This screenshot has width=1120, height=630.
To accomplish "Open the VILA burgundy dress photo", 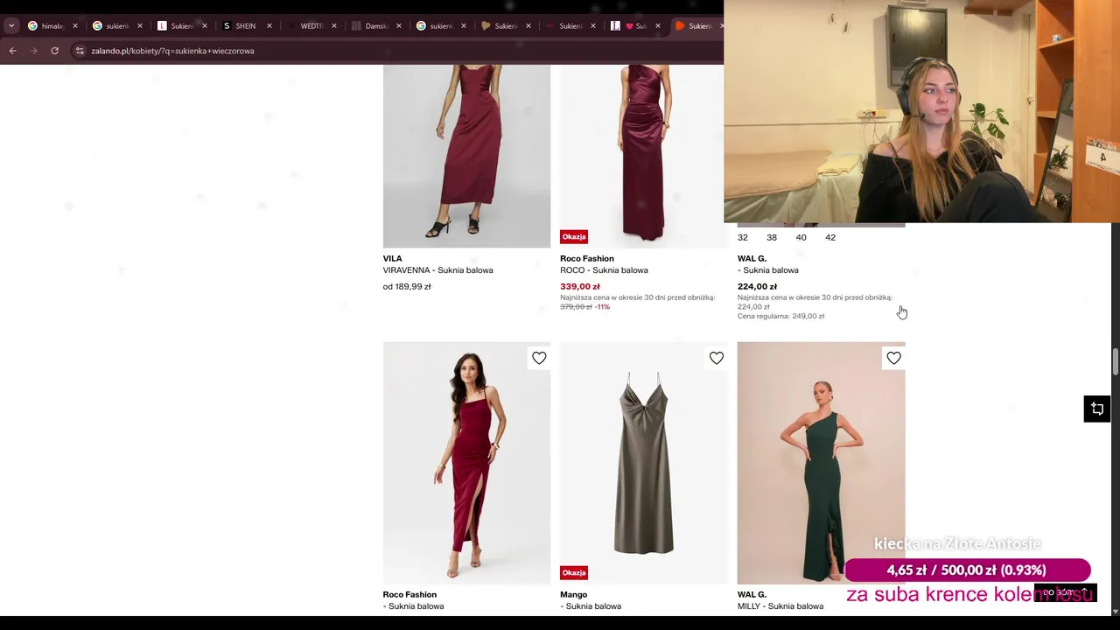I will click(466, 156).
